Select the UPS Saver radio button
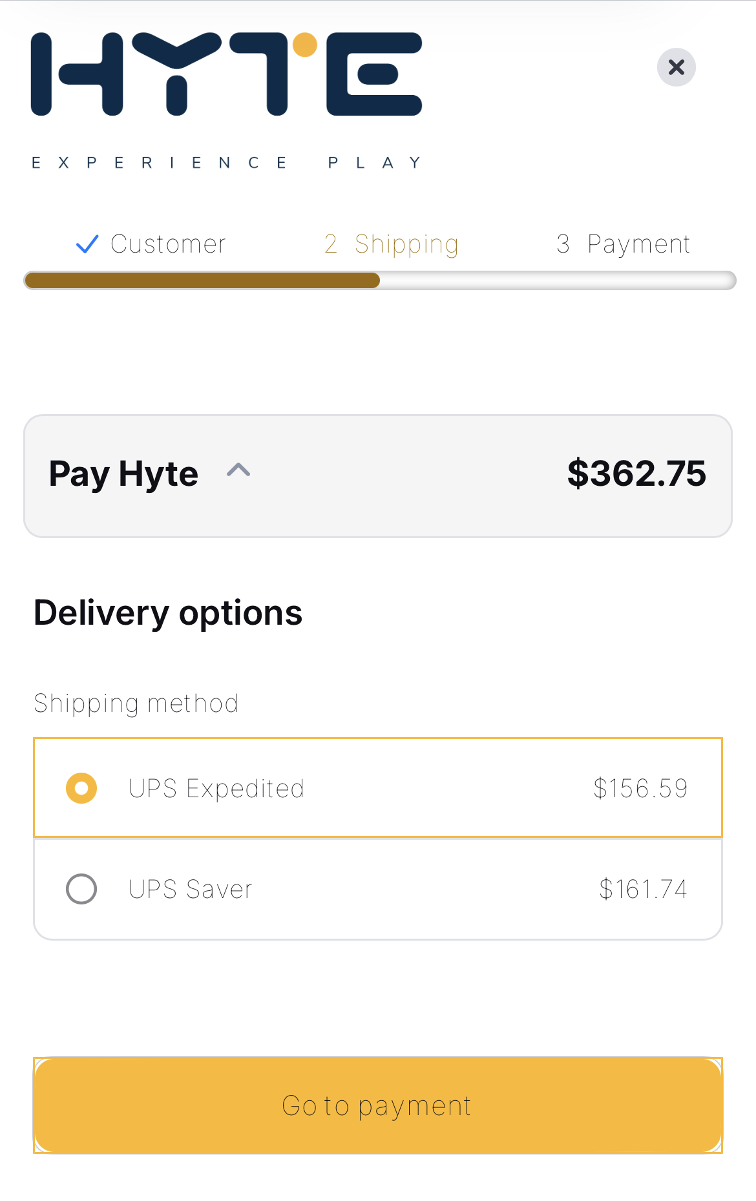The width and height of the screenshot is (756, 1201). 81,889
